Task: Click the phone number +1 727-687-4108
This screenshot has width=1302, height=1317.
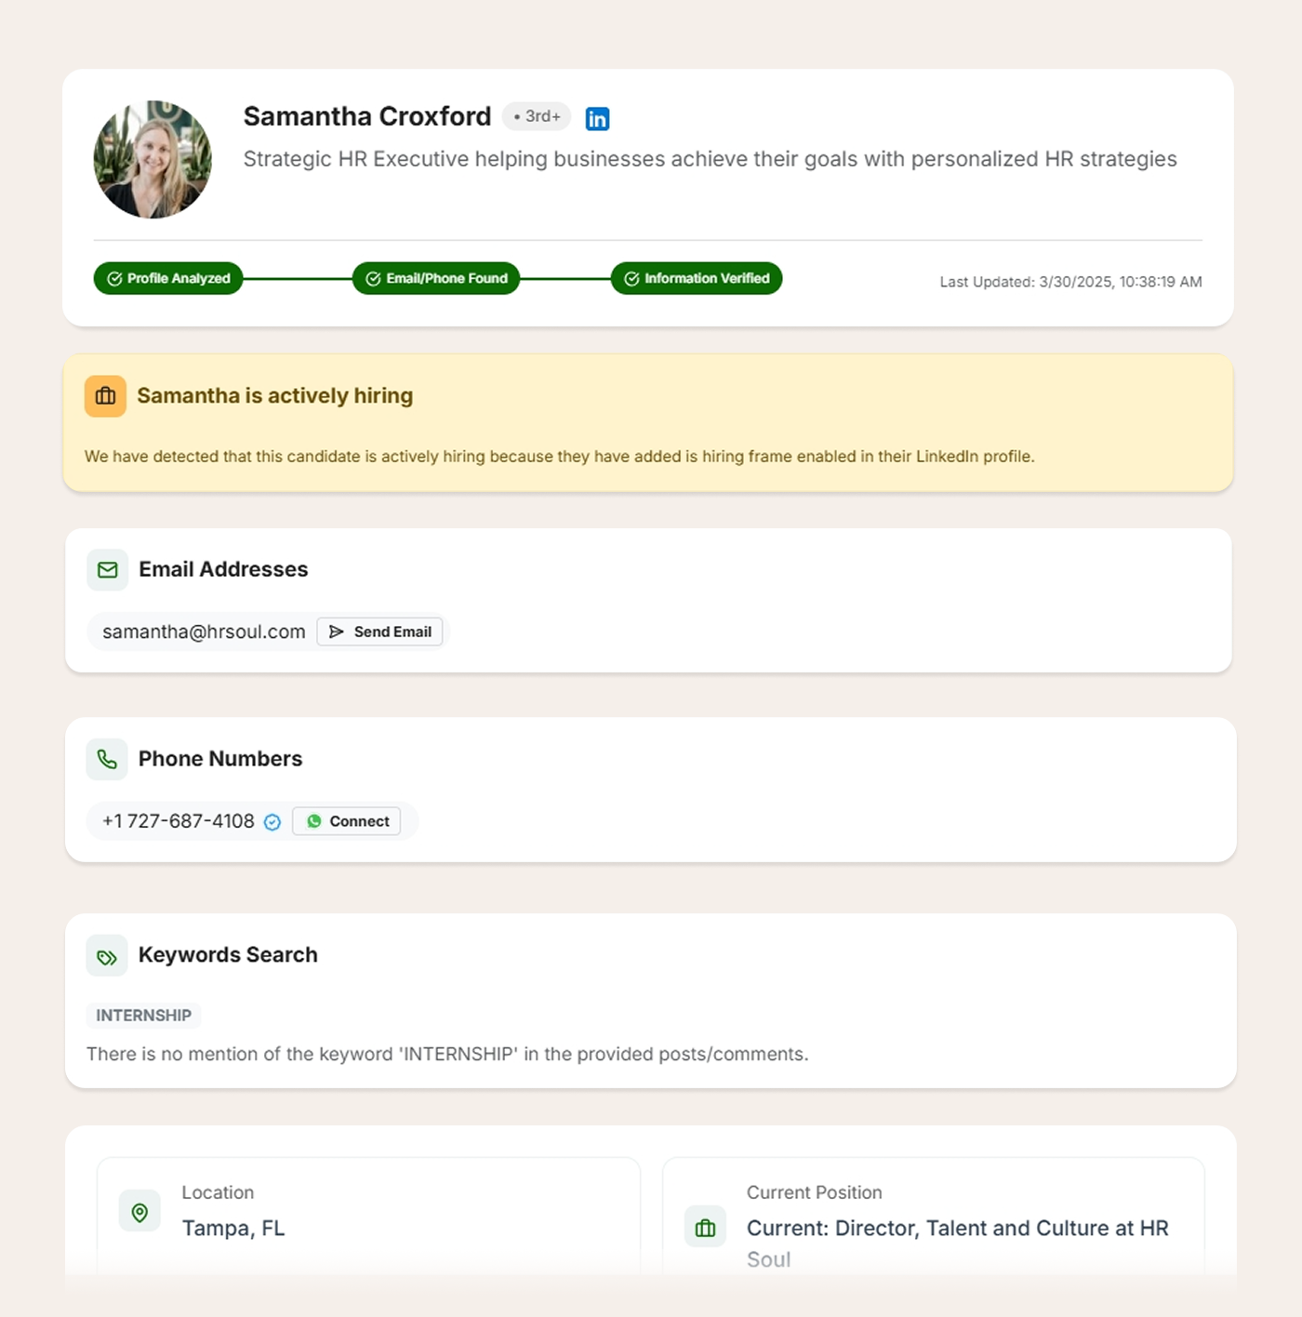Action: [179, 821]
